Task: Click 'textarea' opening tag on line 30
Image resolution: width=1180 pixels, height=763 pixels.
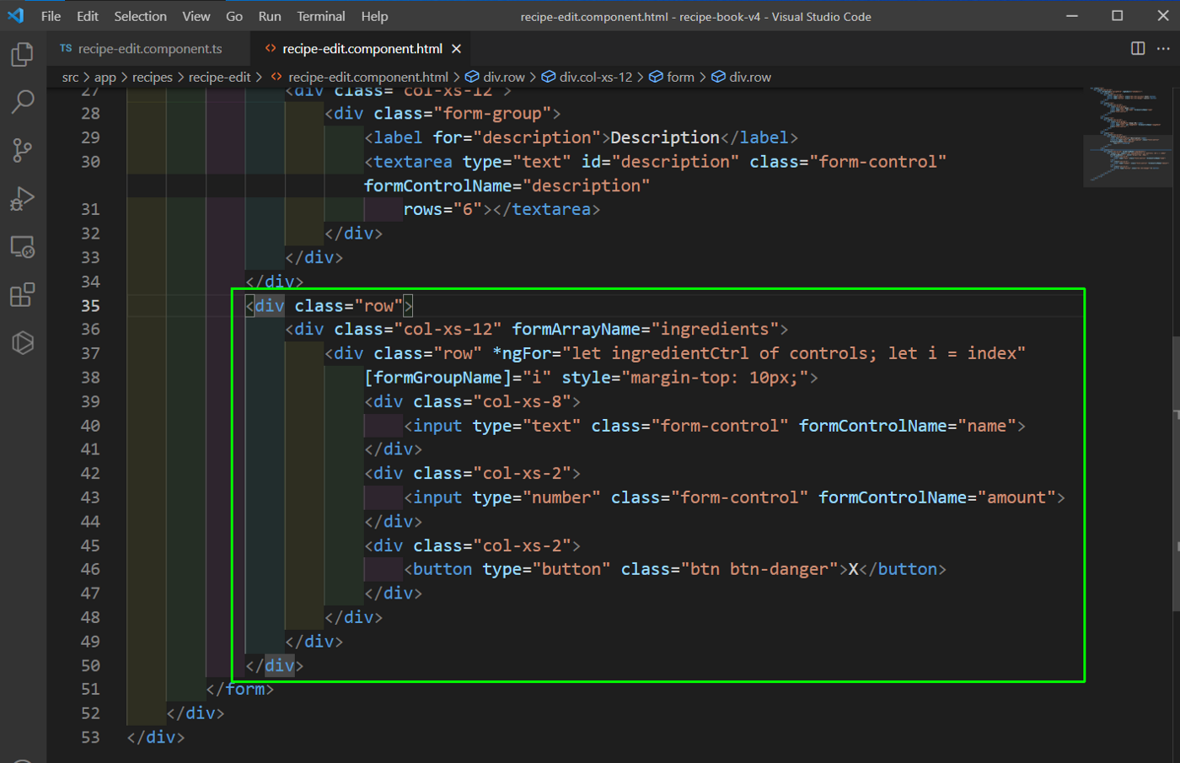Action: 413,162
